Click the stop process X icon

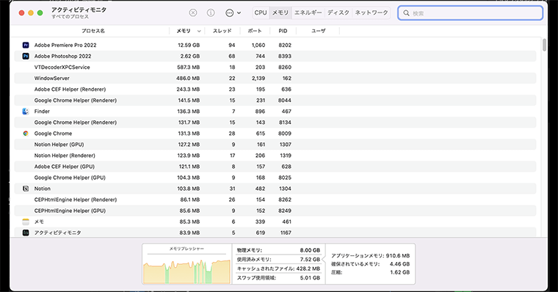(x=193, y=12)
